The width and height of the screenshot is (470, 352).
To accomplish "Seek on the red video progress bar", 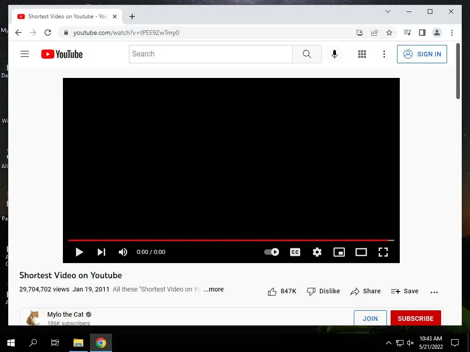I will (x=231, y=240).
